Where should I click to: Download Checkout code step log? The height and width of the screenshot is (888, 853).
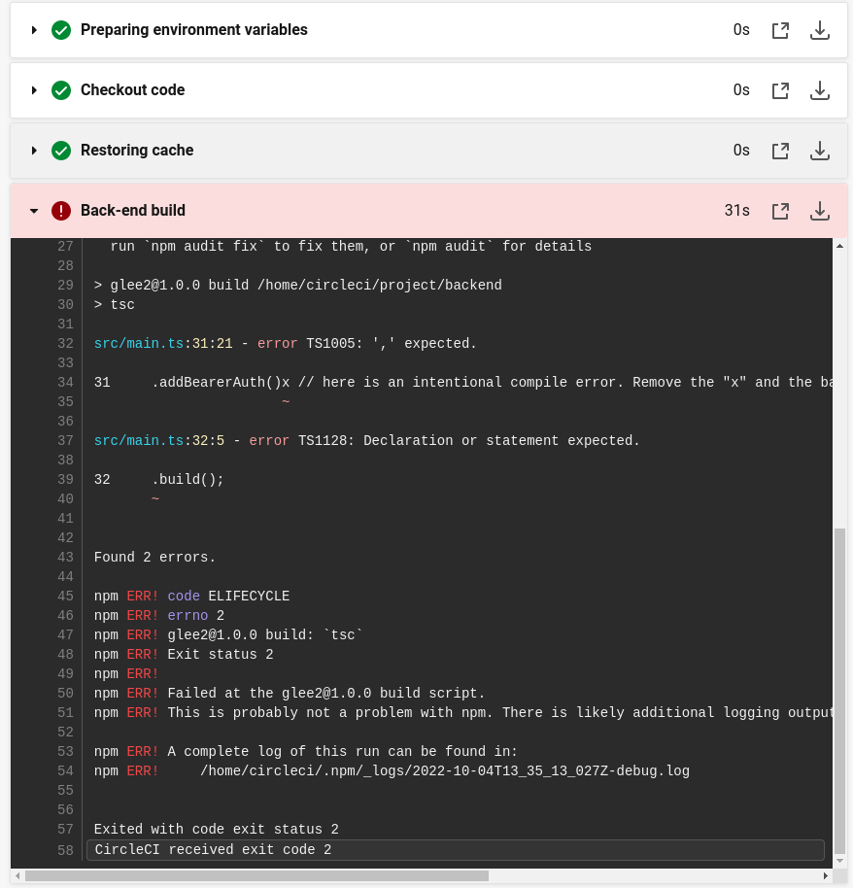(820, 90)
